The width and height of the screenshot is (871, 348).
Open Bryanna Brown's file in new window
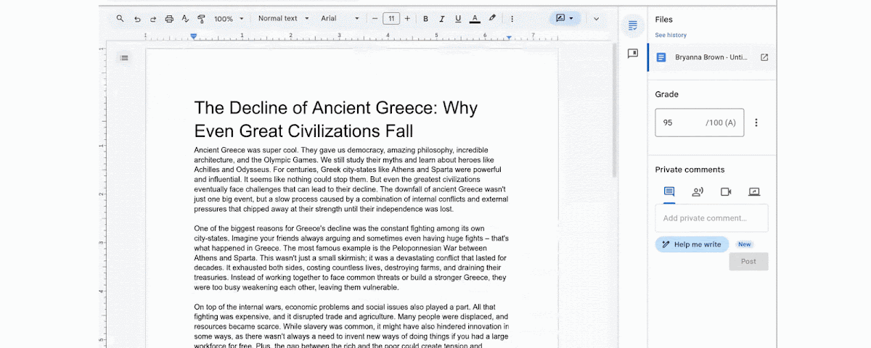[x=764, y=57]
